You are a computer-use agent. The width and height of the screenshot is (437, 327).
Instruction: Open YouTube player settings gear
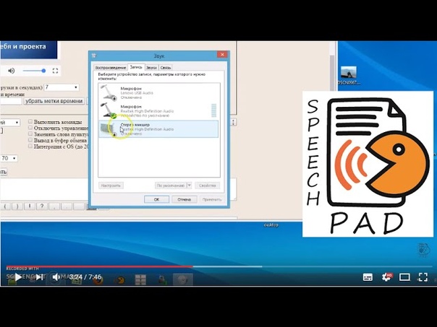point(386,276)
